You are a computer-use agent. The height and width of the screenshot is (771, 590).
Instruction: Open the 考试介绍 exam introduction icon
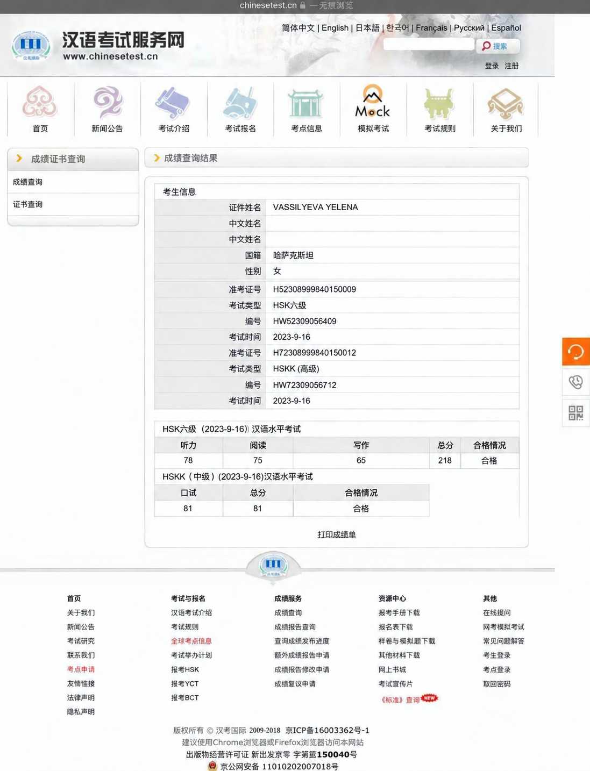tap(173, 109)
